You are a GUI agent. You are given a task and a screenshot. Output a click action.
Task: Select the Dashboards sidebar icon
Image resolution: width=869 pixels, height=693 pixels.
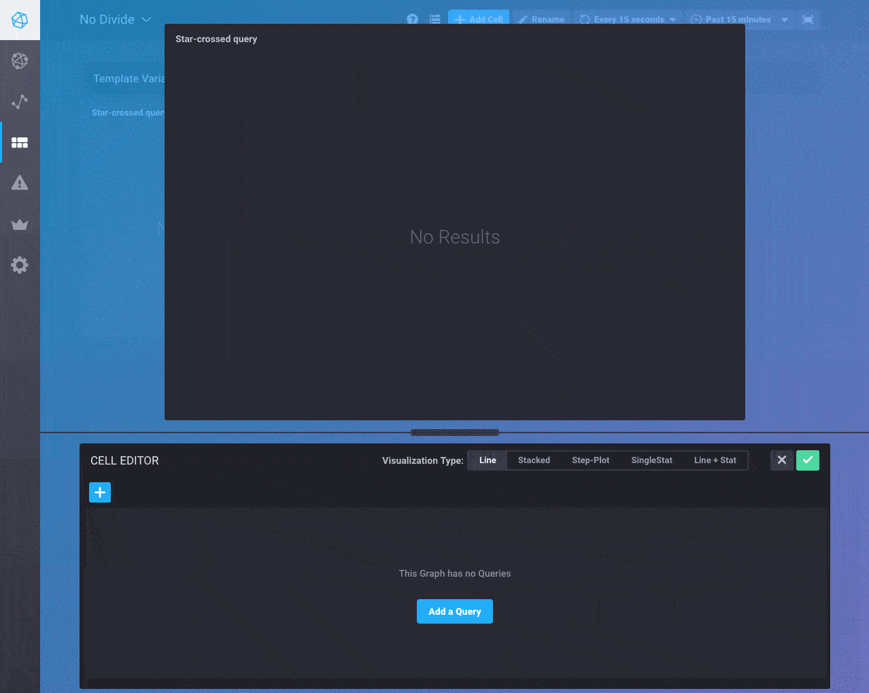tap(20, 143)
